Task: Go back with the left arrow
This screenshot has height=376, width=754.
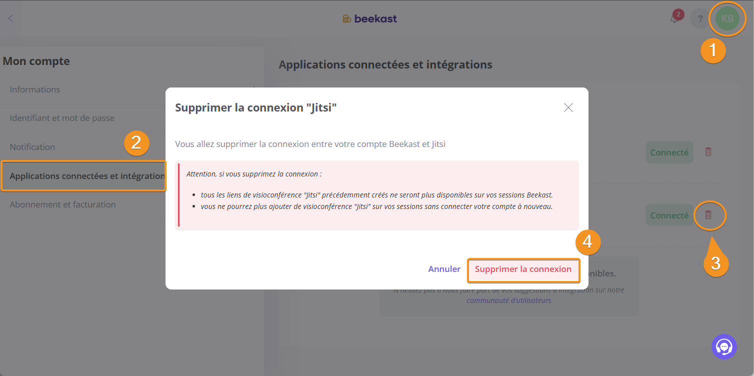Action: 10,18
